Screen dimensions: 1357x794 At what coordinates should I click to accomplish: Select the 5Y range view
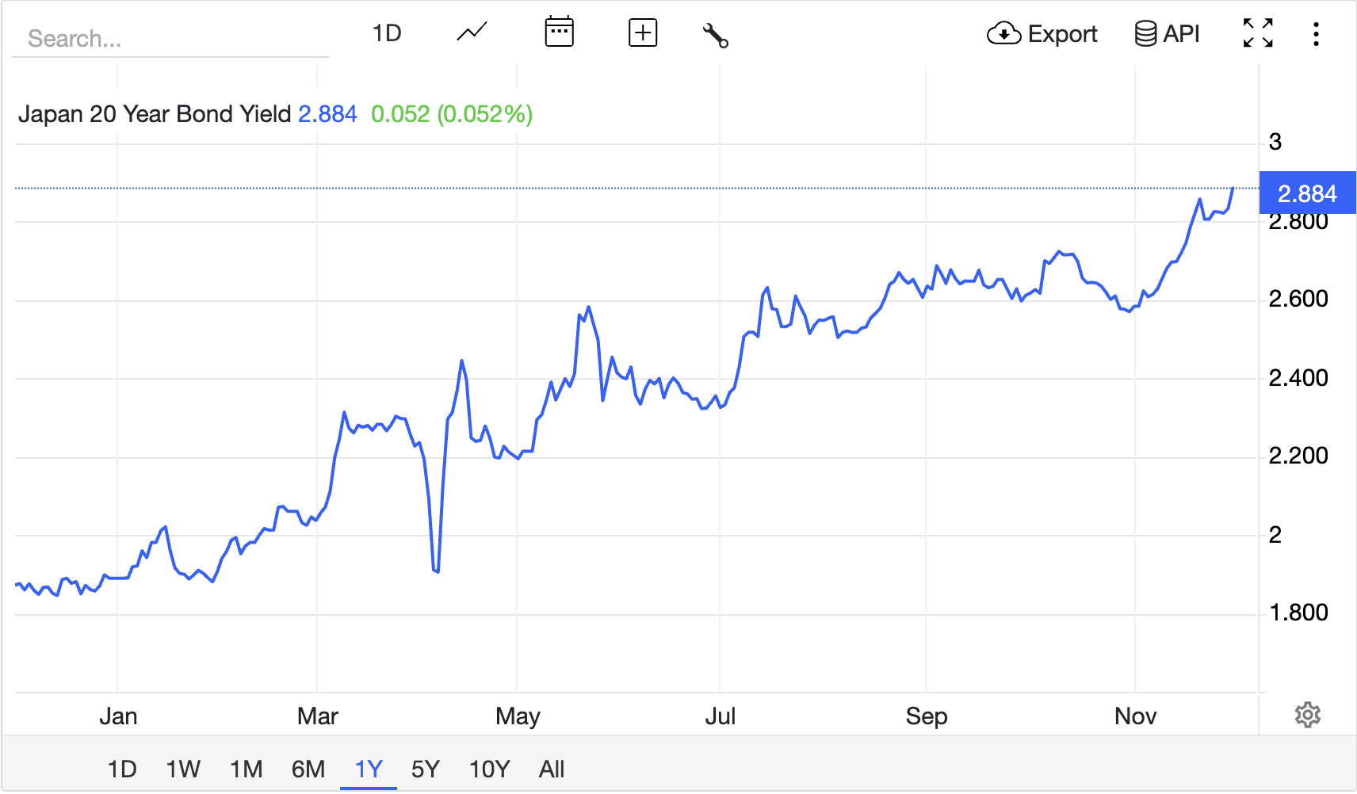click(x=425, y=768)
